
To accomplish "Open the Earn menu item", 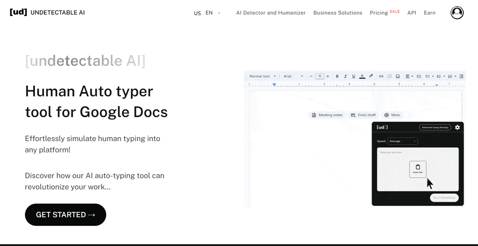I will tap(429, 13).
